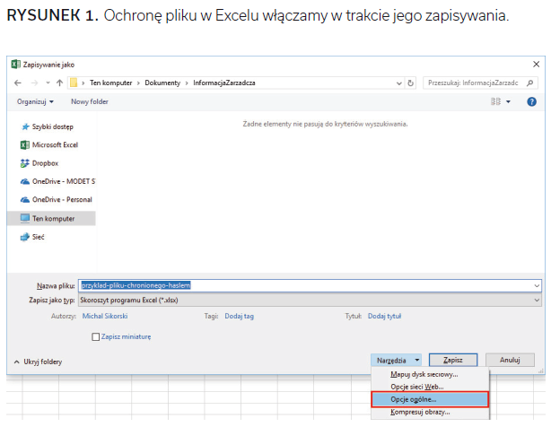The height and width of the screenshot is (427, 551).
Task: Click the magnifier search icon
Action: coord(530,83)
